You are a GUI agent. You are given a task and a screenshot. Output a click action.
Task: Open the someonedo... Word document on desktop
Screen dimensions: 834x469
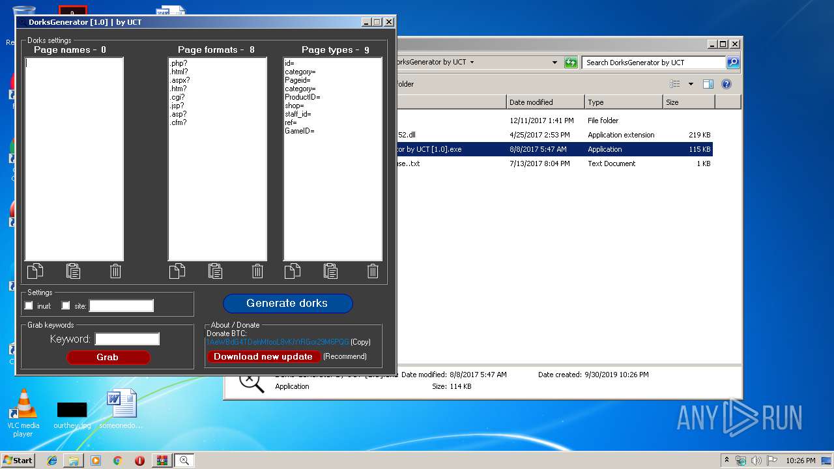point(121,409)
